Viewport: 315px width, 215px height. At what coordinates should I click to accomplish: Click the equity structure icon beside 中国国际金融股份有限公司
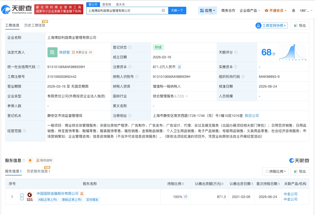(82, 194)
